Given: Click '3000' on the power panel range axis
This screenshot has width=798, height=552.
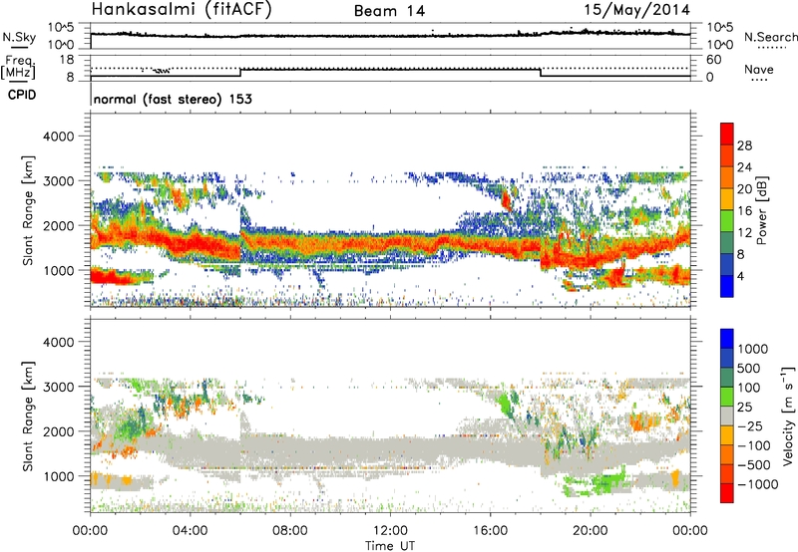Looking at the screenshot, I should pos(58,181).
